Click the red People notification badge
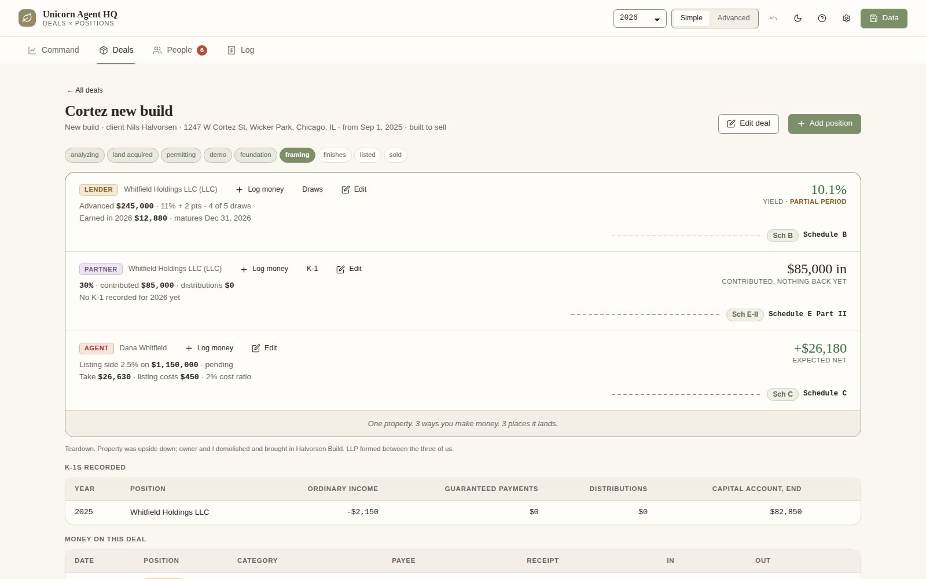Image resolution: width=926 pixels, height=579 pixels. (x=202, y=50)
